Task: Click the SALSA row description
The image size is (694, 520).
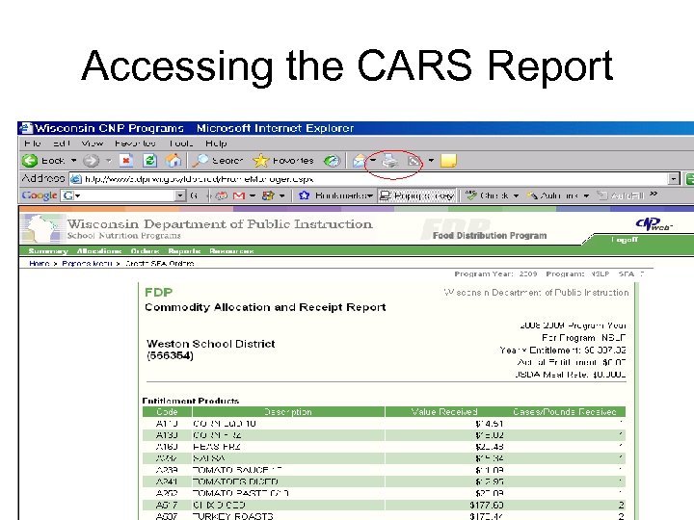Action: click(x=208, y=458)
